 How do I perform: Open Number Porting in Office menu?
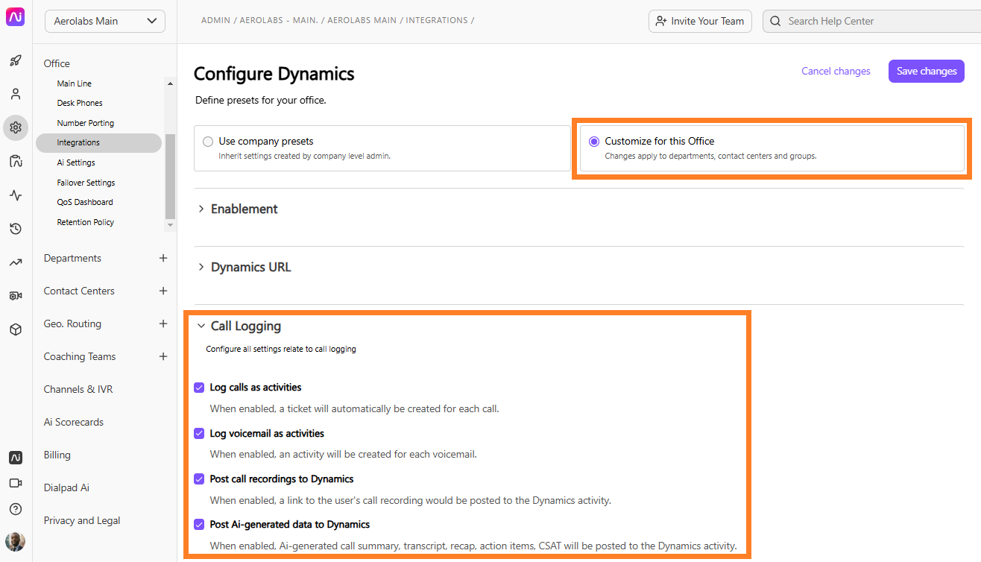click(86, 123)
